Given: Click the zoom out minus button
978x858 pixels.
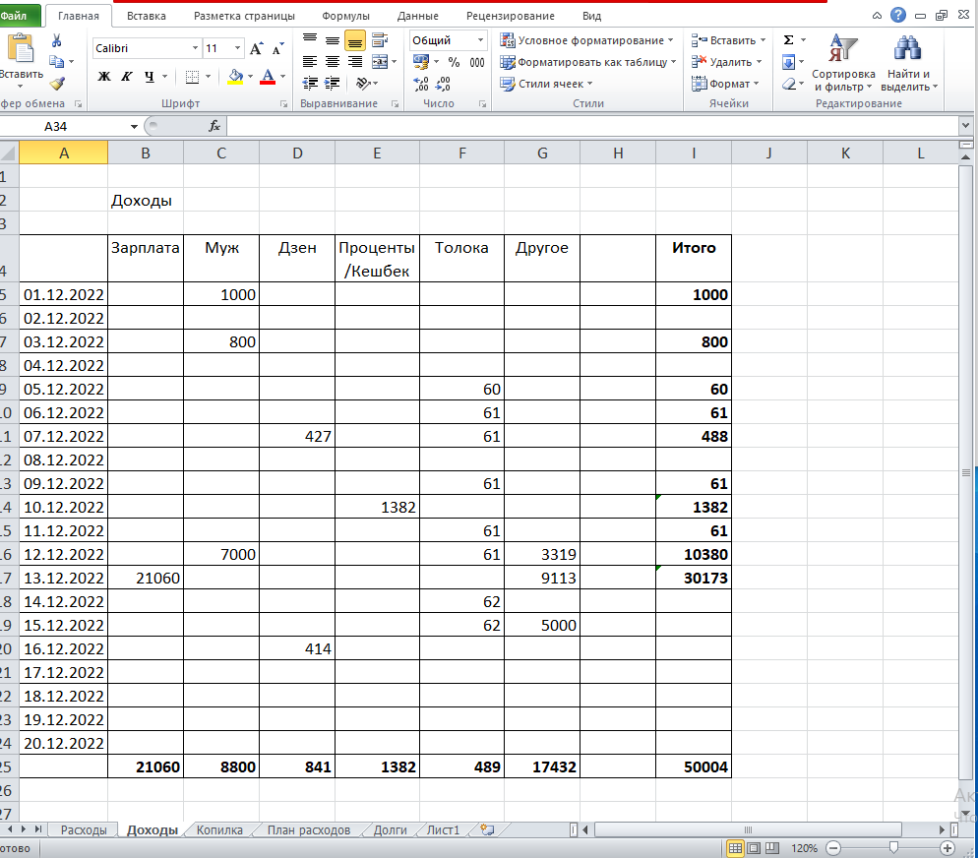Looking at the screenshot, I should 833,848.
